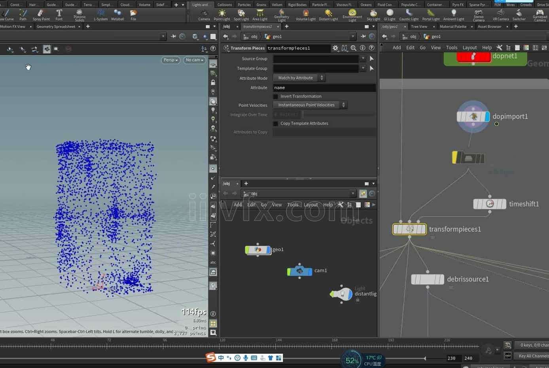Screen dimensions: 549x368
Task: Open the Layout menu in network editor
Action: pos(469,47)
